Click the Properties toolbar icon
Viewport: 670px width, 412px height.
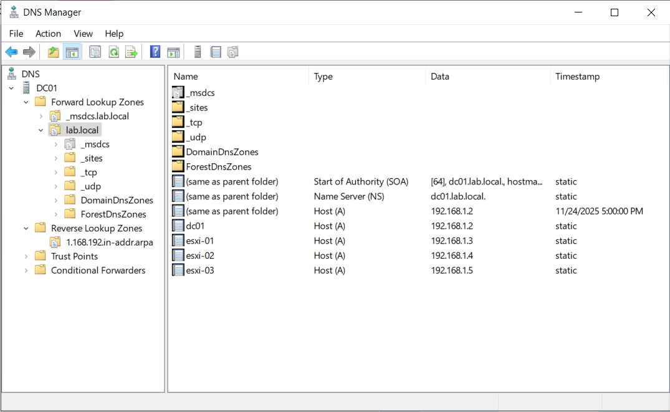pyautogui.click(x=95, y=52)
